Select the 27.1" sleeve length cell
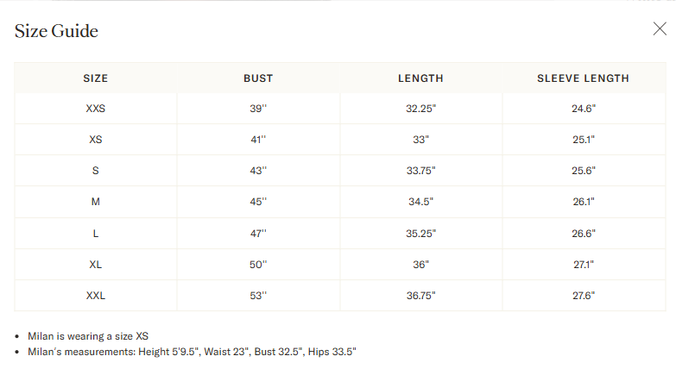This screenshot has width=676, height=375. [x=583, y=265]
